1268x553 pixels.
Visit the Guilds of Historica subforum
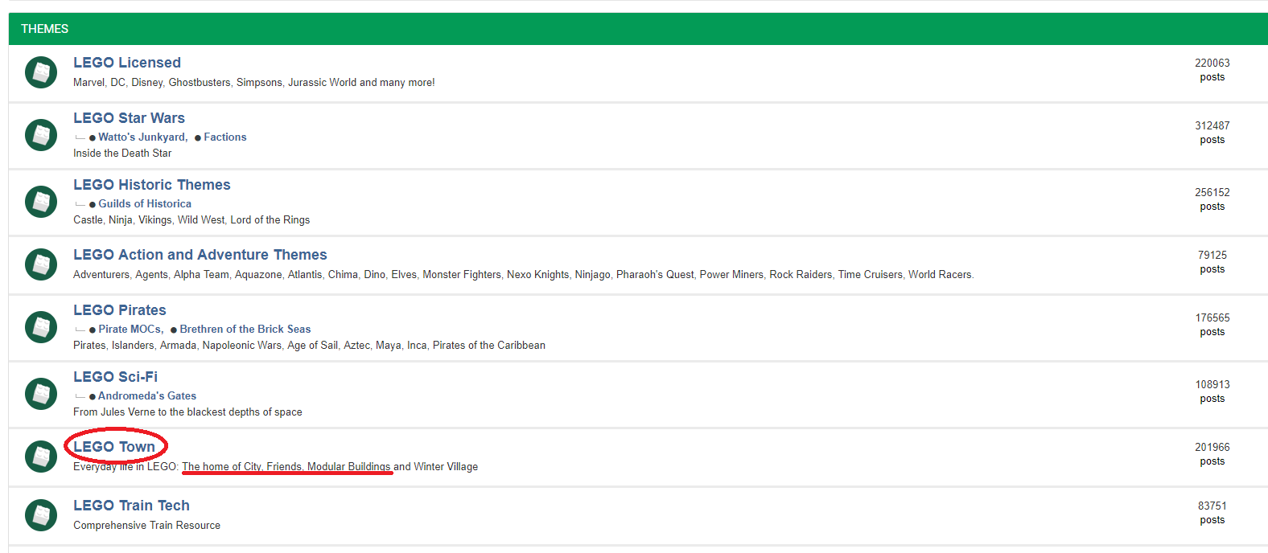[x=145, y=204]
